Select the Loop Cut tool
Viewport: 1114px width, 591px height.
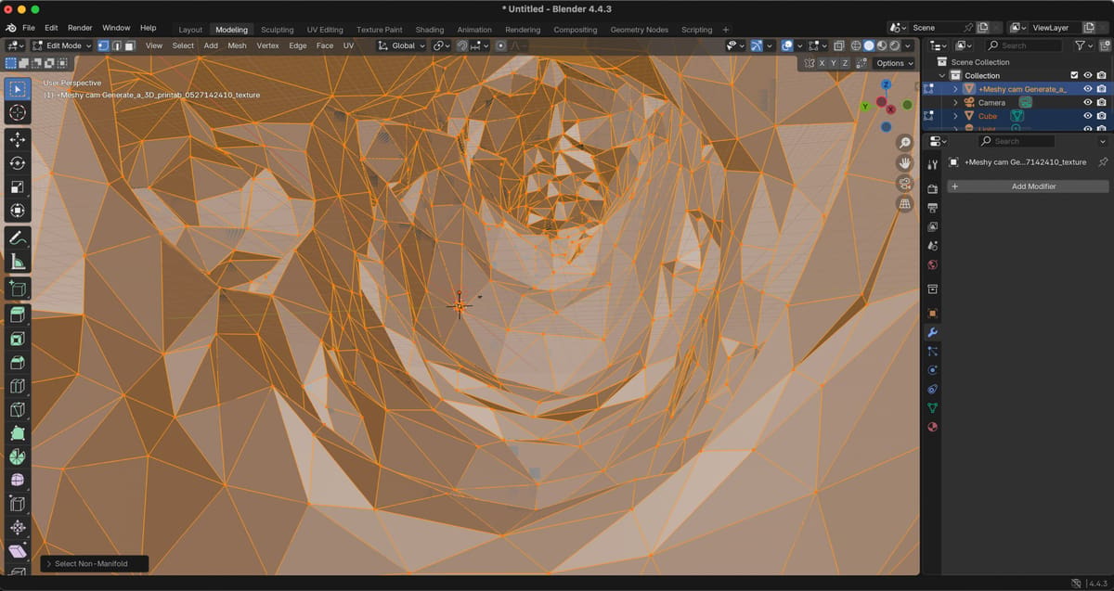pyautogui.click(x=18, y=386)
